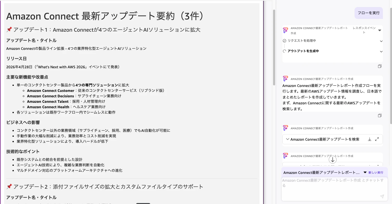Click bullet コンタクトセンター以外の業務領域 でもAI自動化が可能に

pyautogui.click(x=93, y=131)
